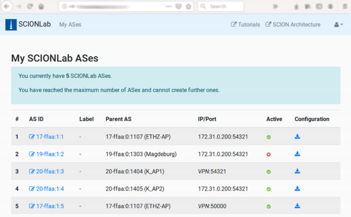Screen dimensions: 351x217
Task: Click the Active column header
Action: pos(274,119)
